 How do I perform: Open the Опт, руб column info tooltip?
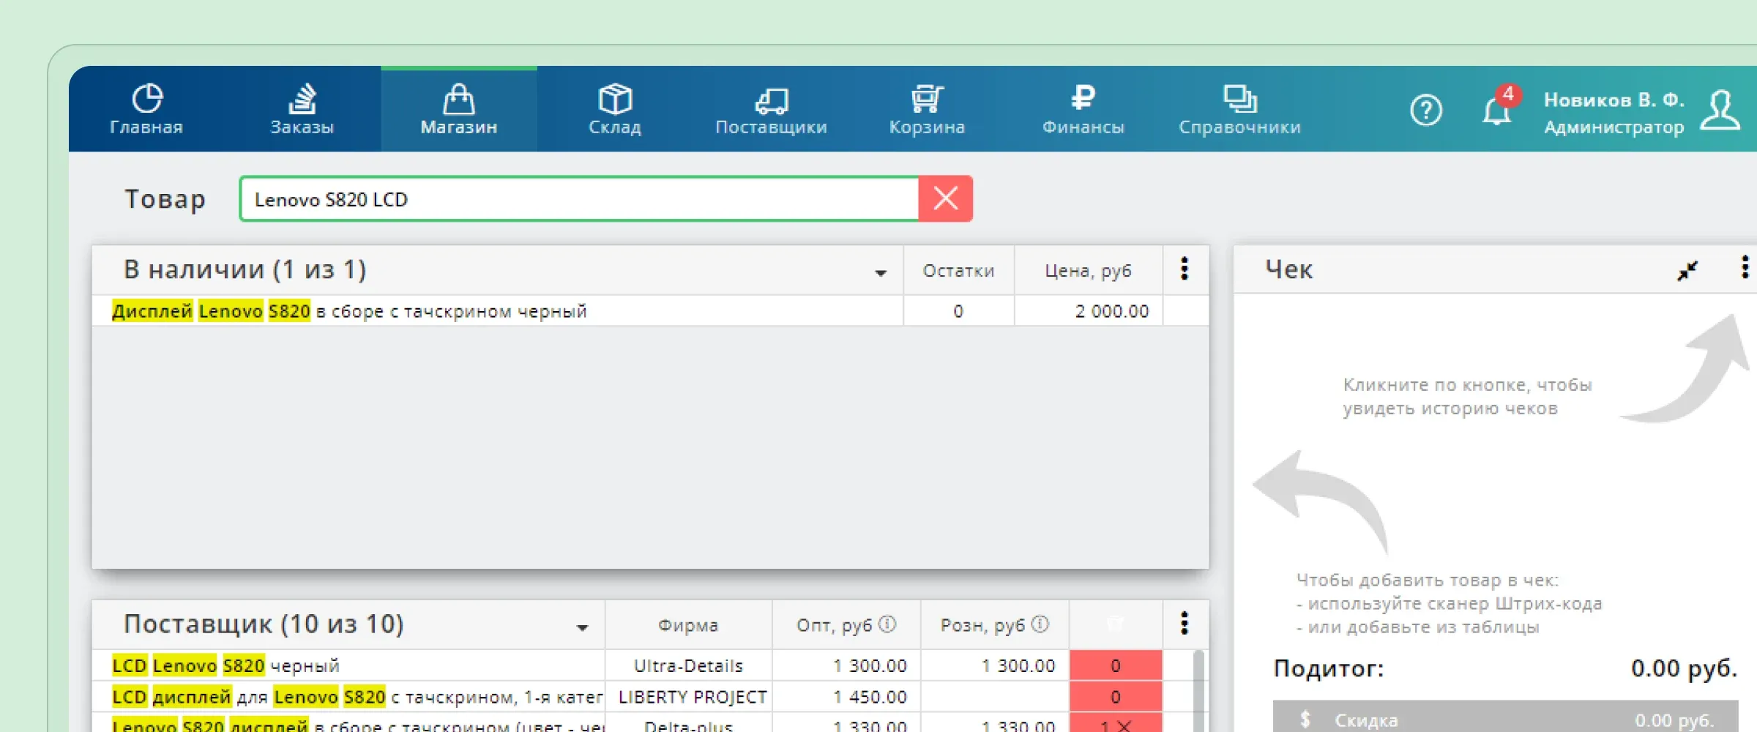tap(889, 623)
